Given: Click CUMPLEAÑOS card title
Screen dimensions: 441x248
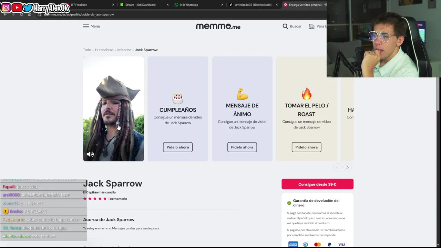Looking at the screenshot, I should [178, 110].
